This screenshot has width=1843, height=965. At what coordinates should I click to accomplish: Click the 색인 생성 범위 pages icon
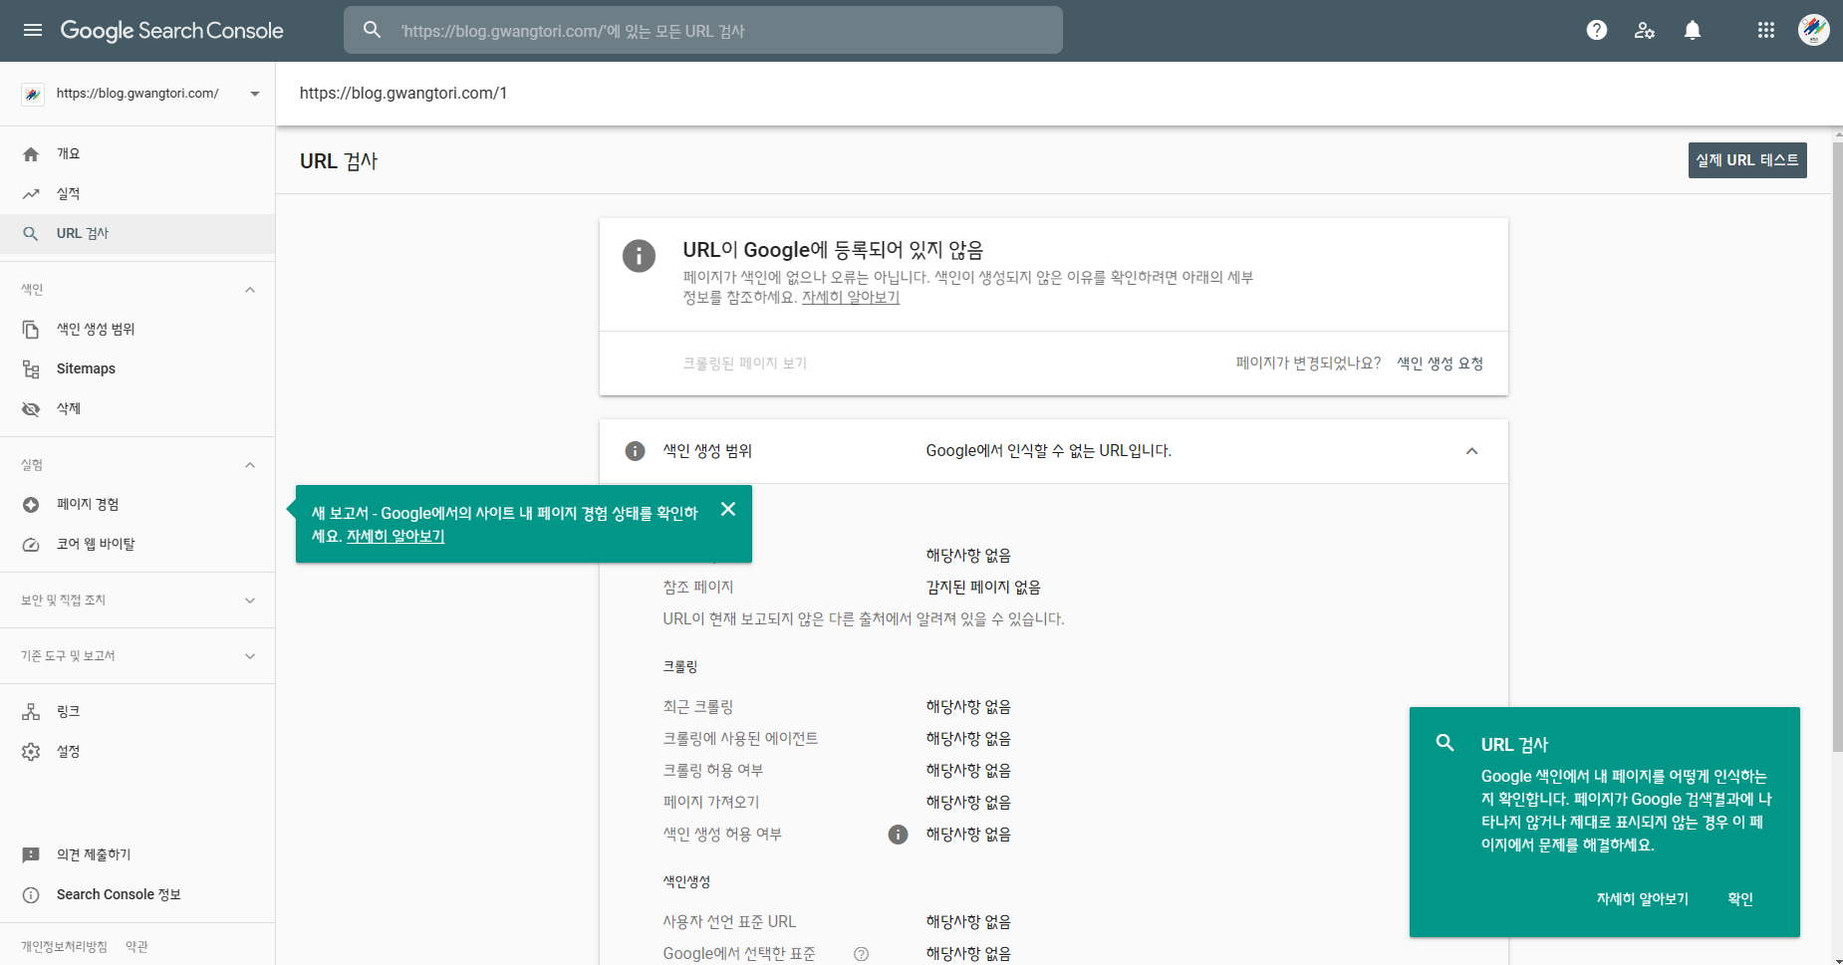[31, 330]
